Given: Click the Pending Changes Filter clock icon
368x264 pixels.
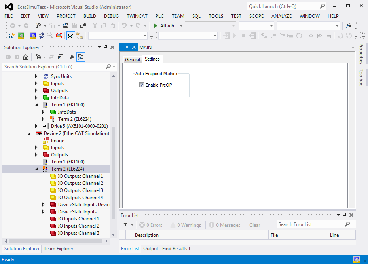Looking at the screenshot, I should [38, 57].
